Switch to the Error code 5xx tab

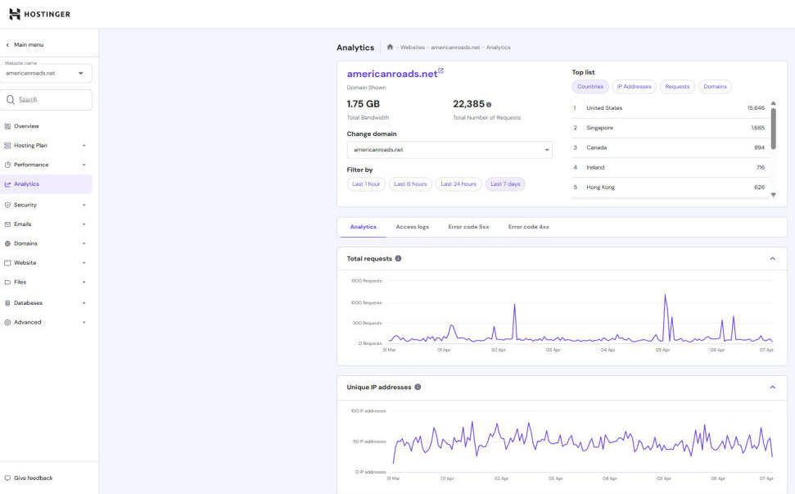pos(468,227)
